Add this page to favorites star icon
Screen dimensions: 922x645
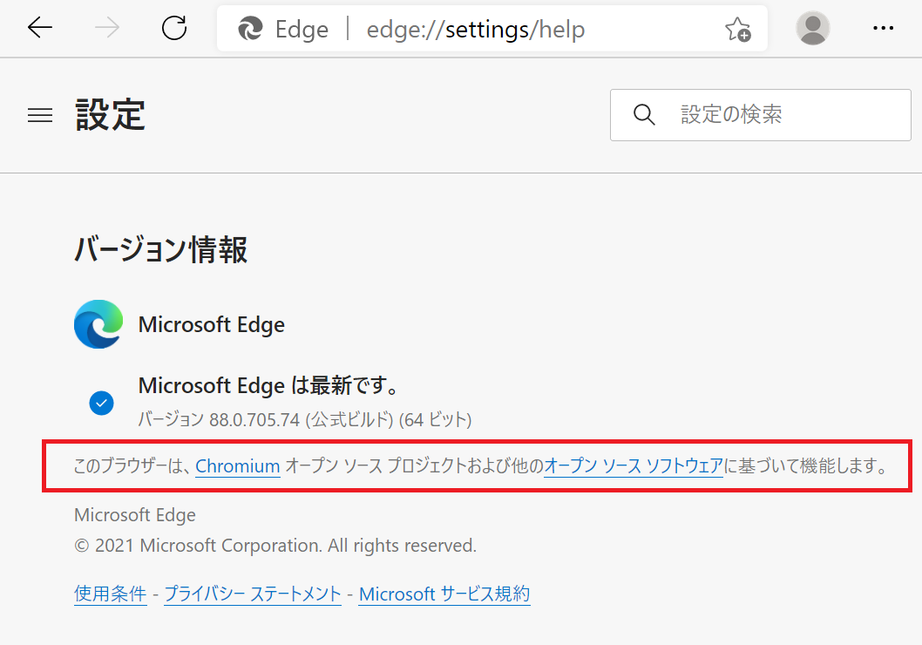coord(737,29)
